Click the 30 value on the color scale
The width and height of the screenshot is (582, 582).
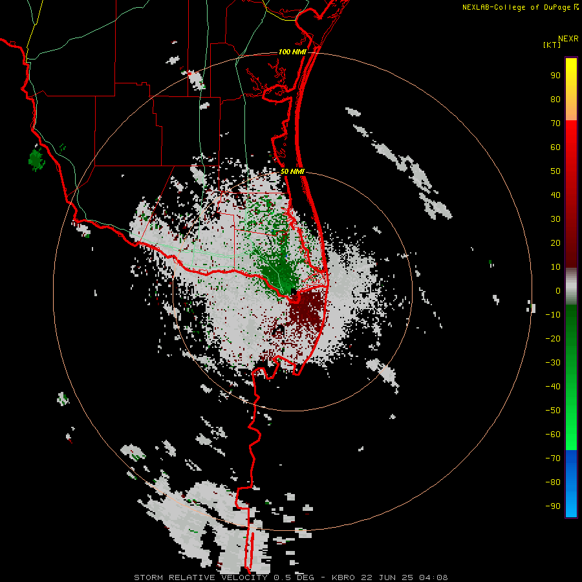pyautogui.click(x=555, y=219)
